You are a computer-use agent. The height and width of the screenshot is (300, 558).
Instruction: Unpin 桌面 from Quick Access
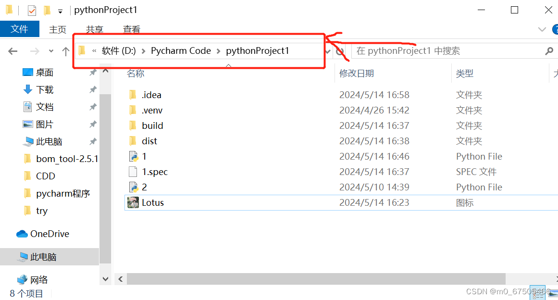[94, 72]
